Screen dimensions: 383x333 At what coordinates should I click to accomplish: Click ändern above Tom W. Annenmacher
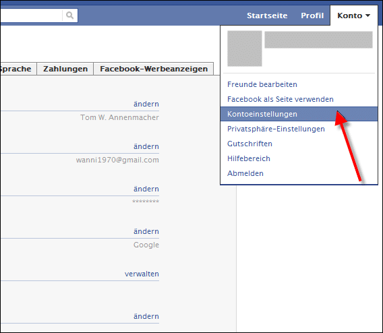(146, 104)
